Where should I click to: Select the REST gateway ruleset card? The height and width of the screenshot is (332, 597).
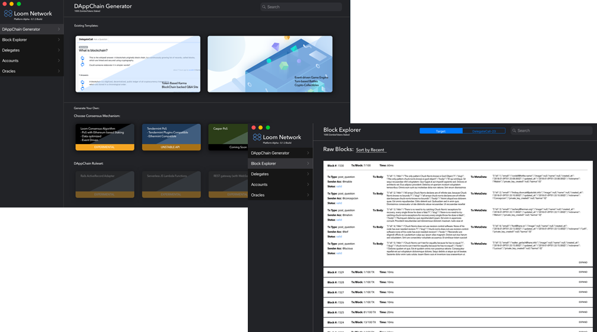pos(228,184)
